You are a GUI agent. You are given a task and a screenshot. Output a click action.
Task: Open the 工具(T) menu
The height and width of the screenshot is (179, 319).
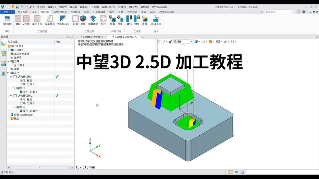[95, 7]
